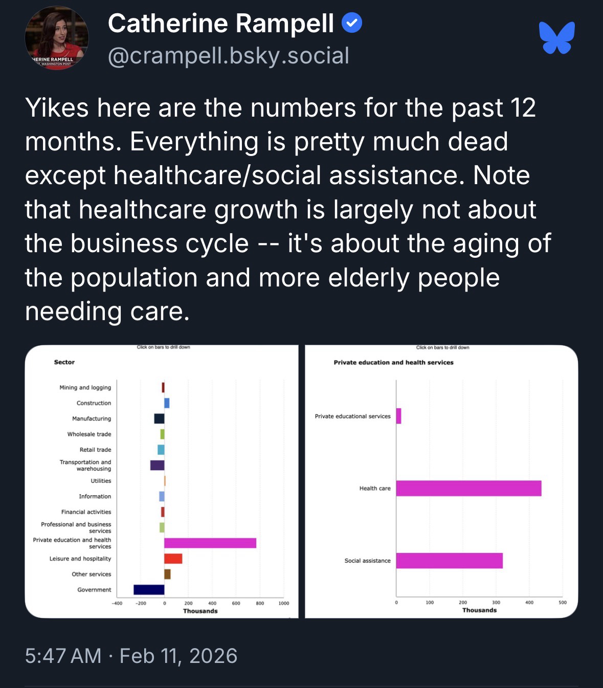Open the Catherine Rampell display name
This screenshot has width=603, height=688.
(x=220, y=24)
